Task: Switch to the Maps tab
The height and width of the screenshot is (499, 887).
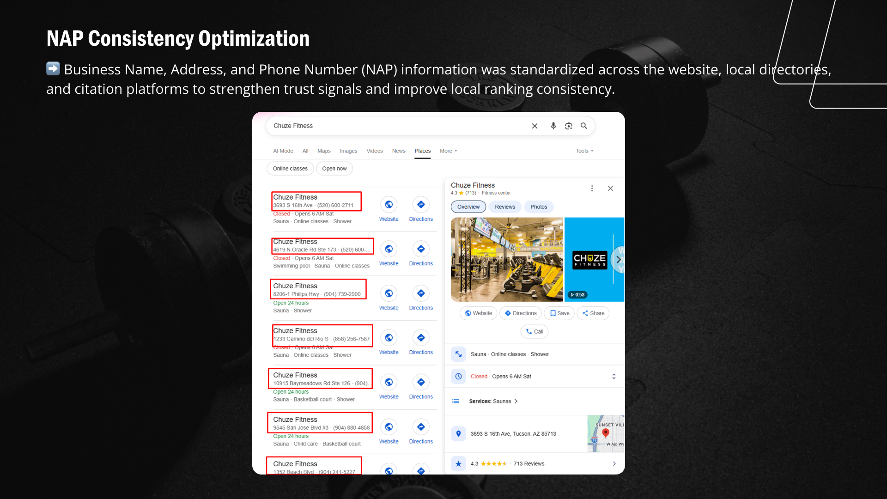Action: click(324, 151)
